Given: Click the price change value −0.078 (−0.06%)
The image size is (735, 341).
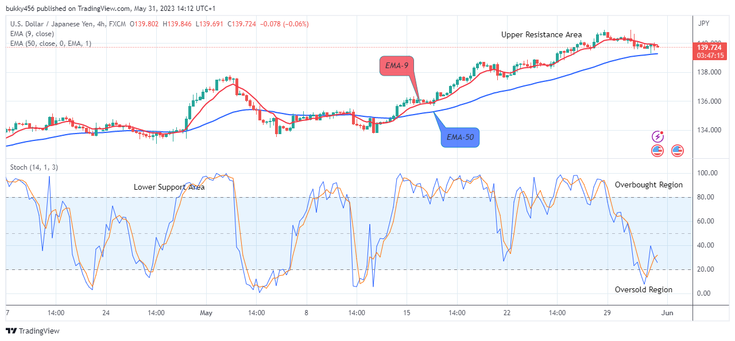Looking at the screenshot, I should 284,24.
